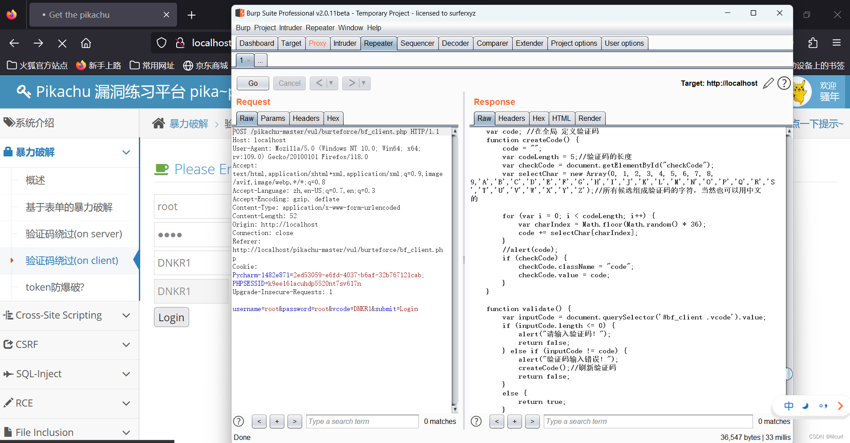Switch to the Proxy tab in Burp

tap(317, 43)
